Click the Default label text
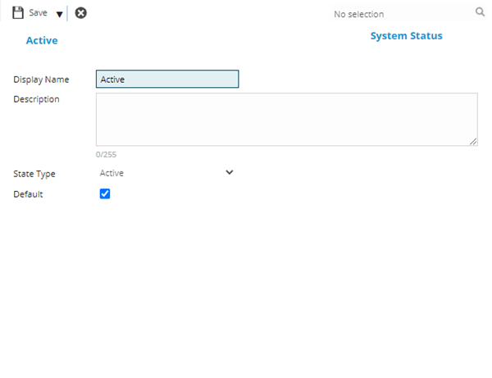Viewport: 492px width, 378px height. pos(28,194)
